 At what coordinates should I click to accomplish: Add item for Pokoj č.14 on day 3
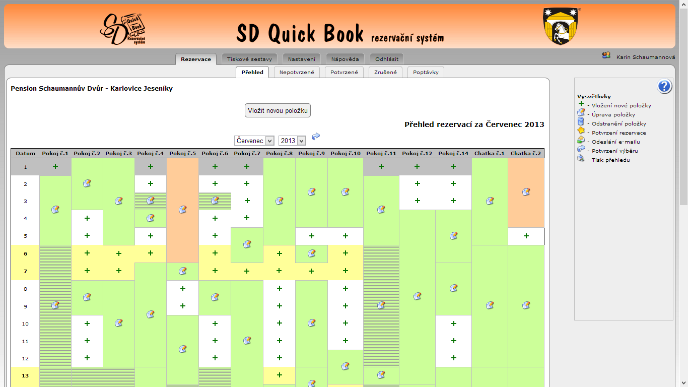(453, 201)
